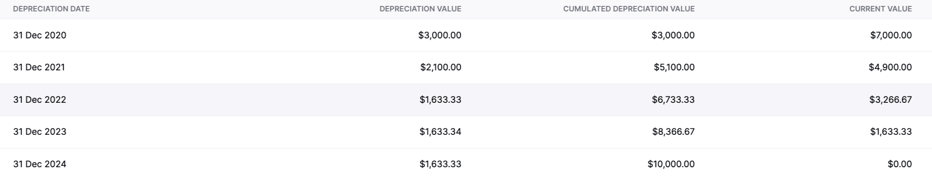
Task: Click the Current Value column header
Action: tap(880, 9)
